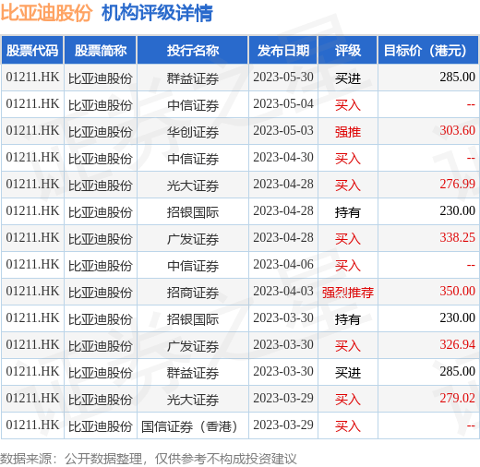Image resolution: width=480 pixels, height=467 pixels.
Task: Click the 比亚迪股份 title text
Action: [46, 13]
